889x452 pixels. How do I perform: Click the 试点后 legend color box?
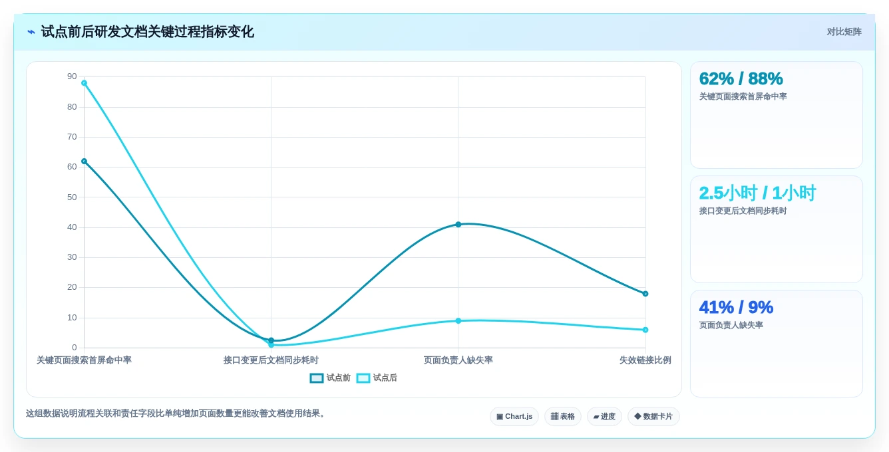coord(363,378)
